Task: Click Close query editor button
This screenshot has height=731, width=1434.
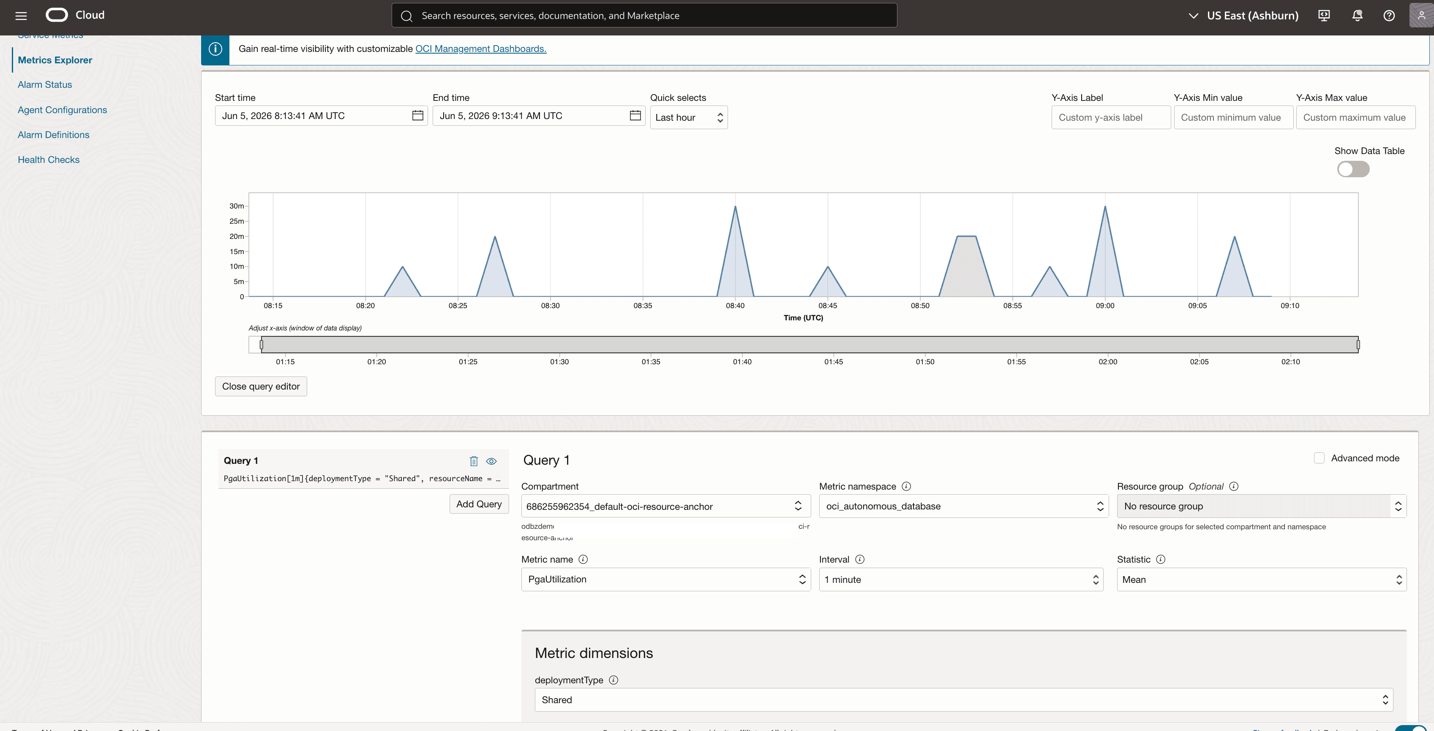Action: (261, 386)
